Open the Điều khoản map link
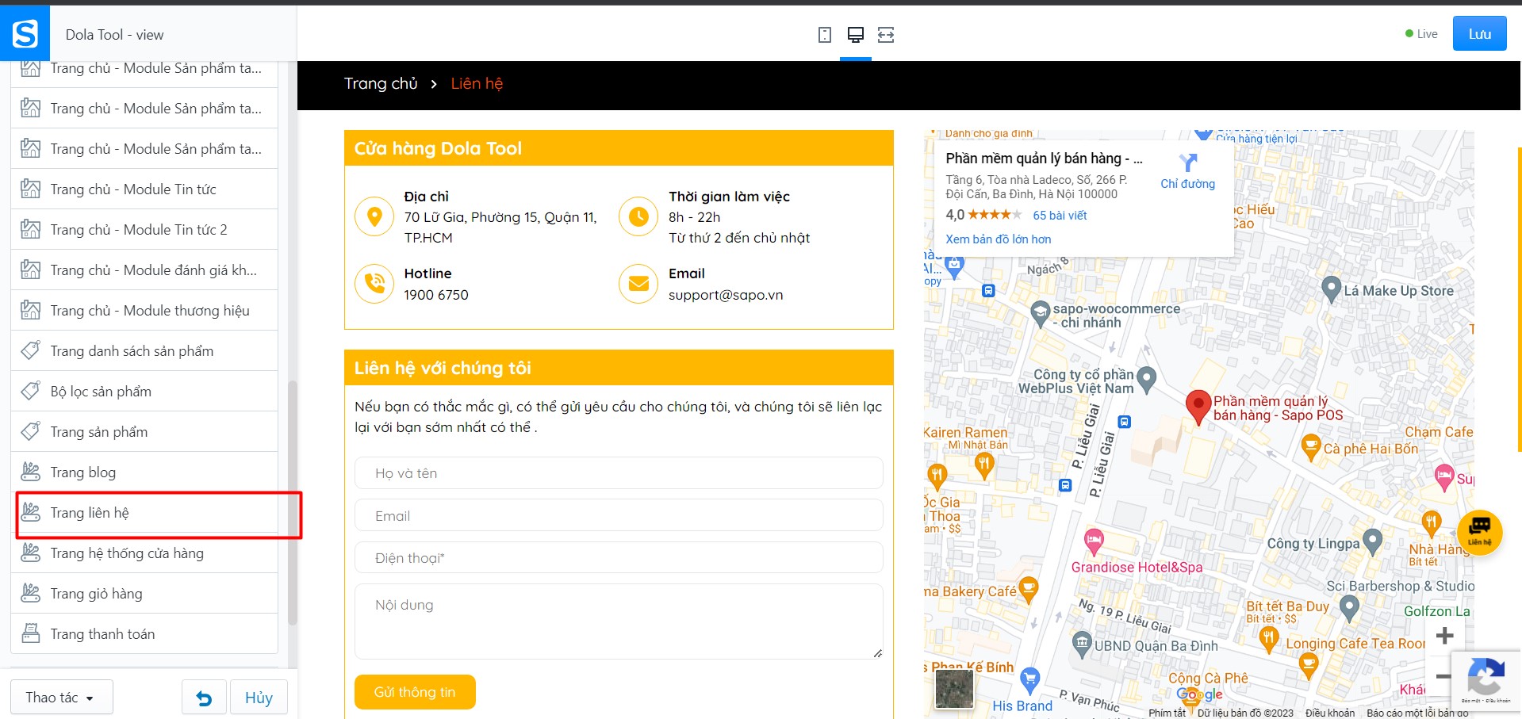 point(1330,713)
